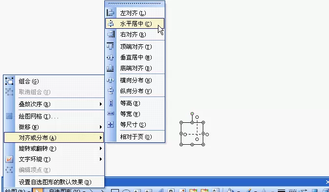Click the vertical-center icon beside 垂直居中
Screen dimensions: 329x192
111,58
